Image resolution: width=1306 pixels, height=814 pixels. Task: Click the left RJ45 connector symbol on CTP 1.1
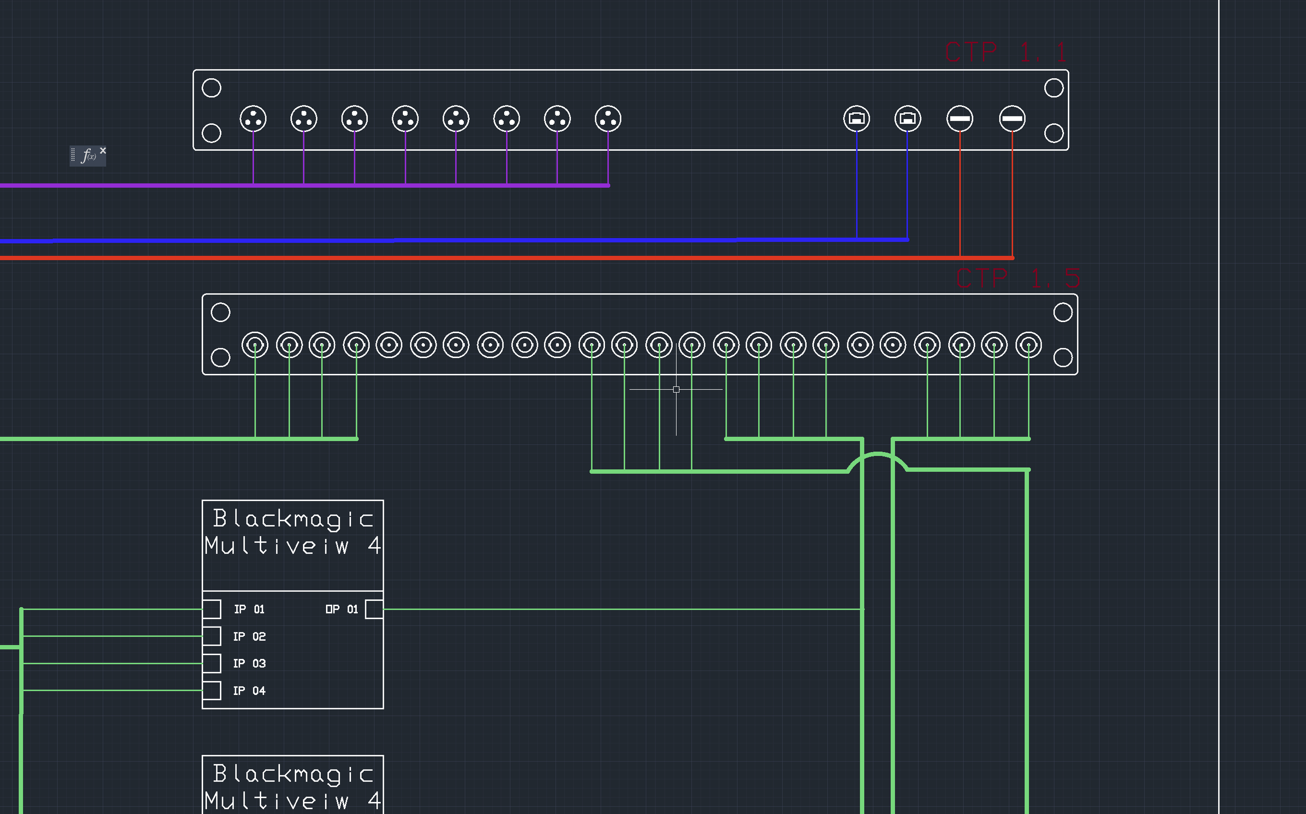857,119
